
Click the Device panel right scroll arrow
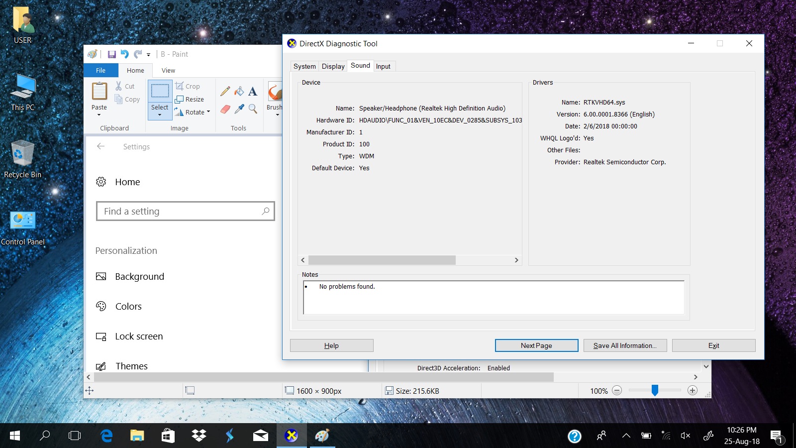pyautogui.click(x=516, y=260)
